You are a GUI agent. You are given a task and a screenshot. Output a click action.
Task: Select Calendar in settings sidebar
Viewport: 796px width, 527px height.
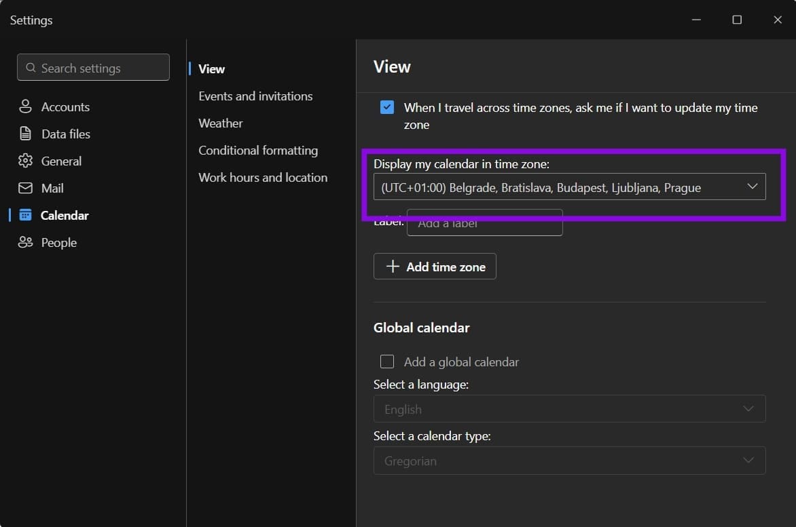point(64,216)
